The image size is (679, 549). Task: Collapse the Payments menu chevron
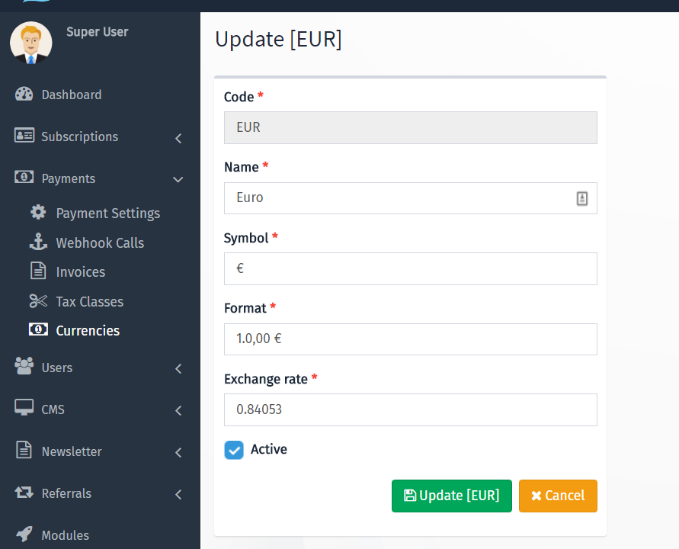pyautogui.click(x=178, y=179)
